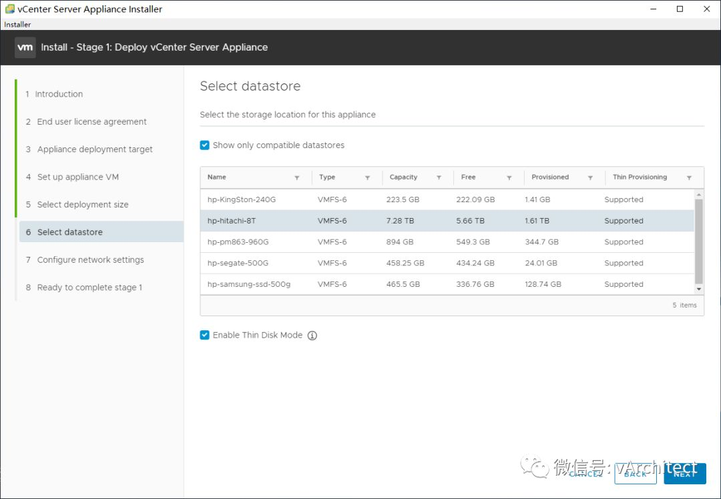Click the Free column filter icon
The height and width of the screenshot is (499, 721).
pyautogui.click(x=509, y=178)
